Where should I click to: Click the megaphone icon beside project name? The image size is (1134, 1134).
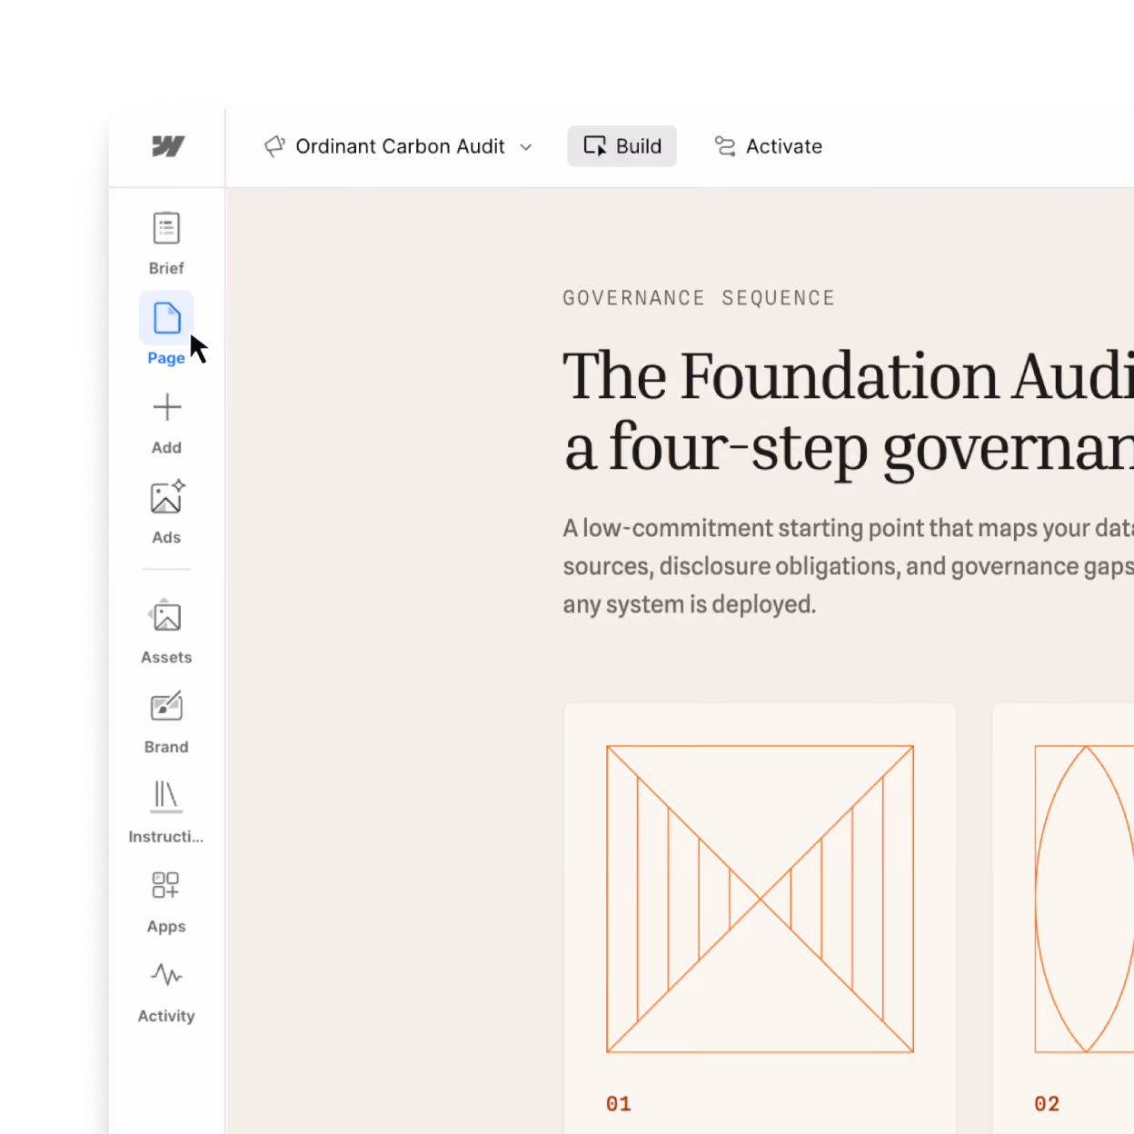coord(274,146)
